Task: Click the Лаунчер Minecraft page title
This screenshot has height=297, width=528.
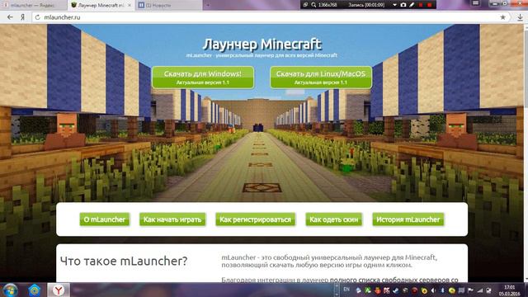Action: point(262,44)
